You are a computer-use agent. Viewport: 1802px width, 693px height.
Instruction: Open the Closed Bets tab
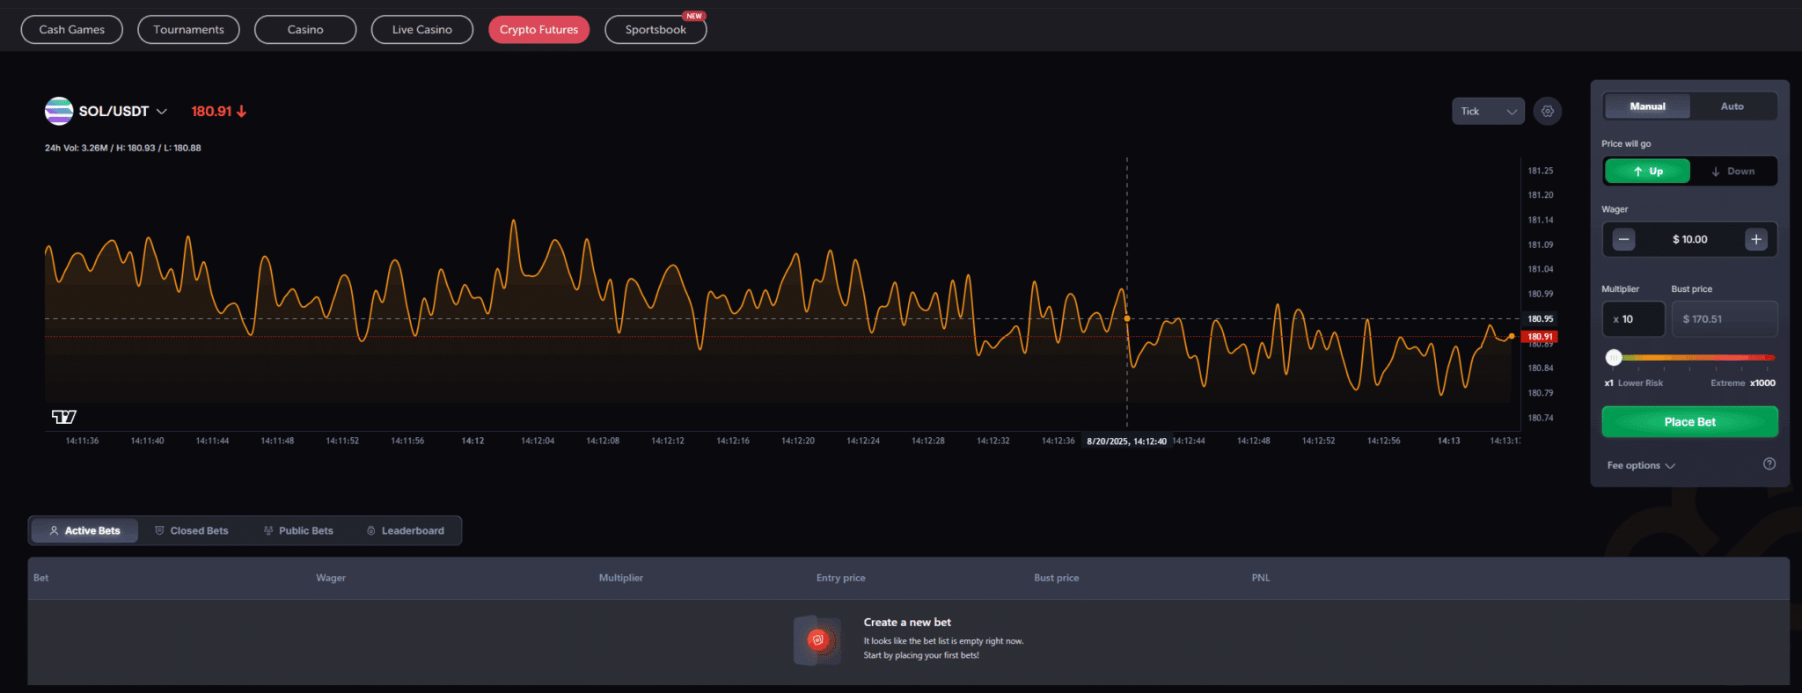191,530
